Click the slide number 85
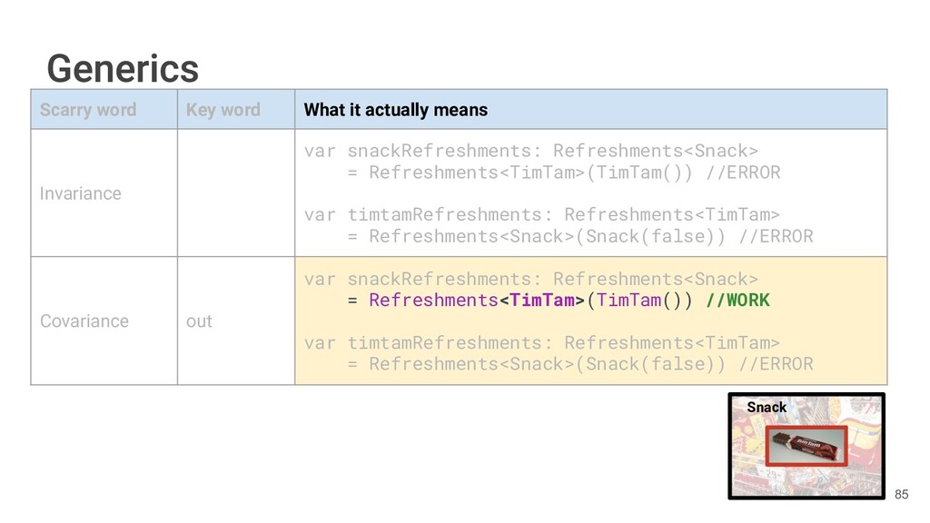This screenshot has width=930, height=523. pos(901,494)
